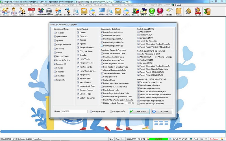Toggle the Usuário MASTER checkbox
Image resolution: width=226 pixels, height=141 pixels.
click(91, 112)
